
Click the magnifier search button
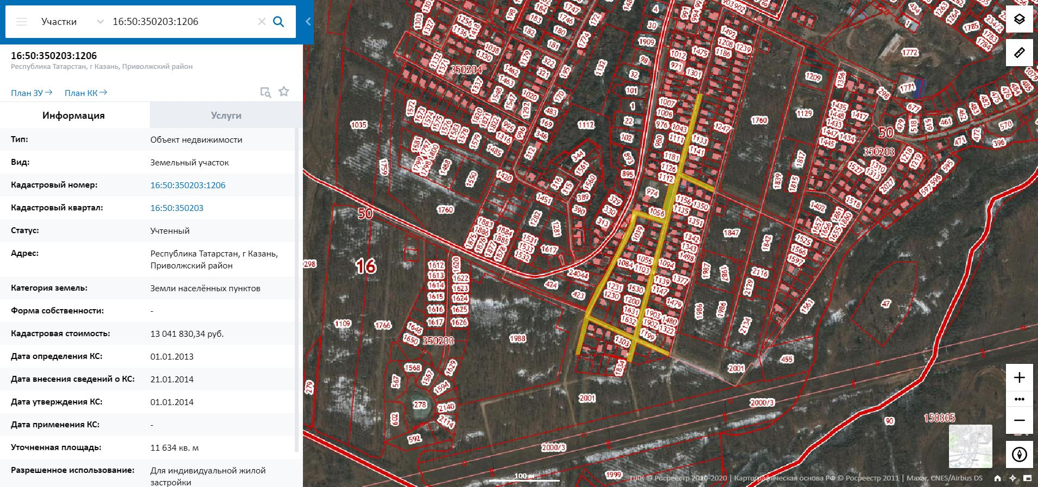tap(279, 22)
